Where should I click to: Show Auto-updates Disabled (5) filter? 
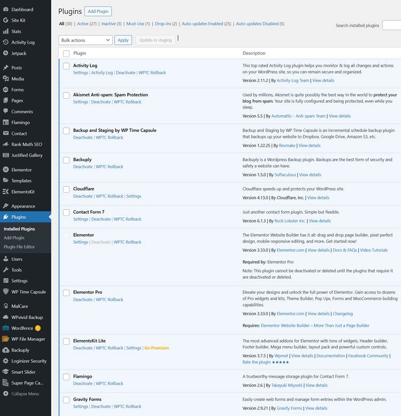260,24
